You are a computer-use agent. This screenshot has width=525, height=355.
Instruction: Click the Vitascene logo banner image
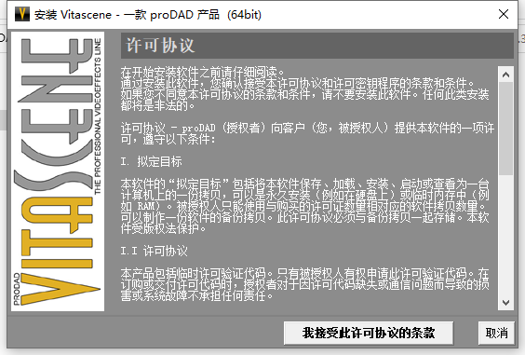[x=58, y=171]
